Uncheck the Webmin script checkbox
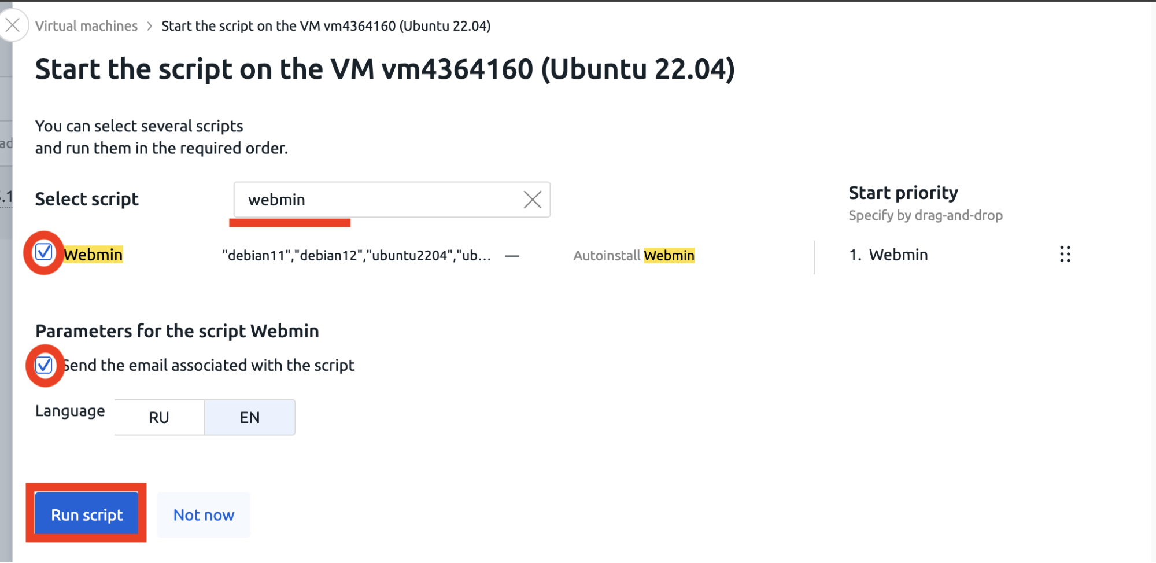Viewport: 1156px width, 563px height. (x=44, y=252)
